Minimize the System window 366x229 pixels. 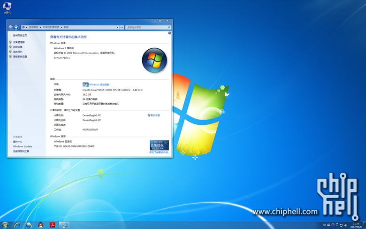155,21
